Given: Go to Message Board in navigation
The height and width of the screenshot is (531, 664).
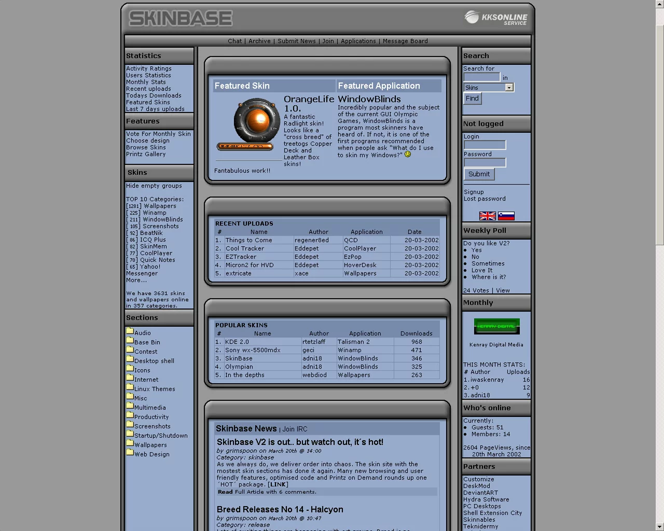Looking at the screenshot, I should pos(405,41).
